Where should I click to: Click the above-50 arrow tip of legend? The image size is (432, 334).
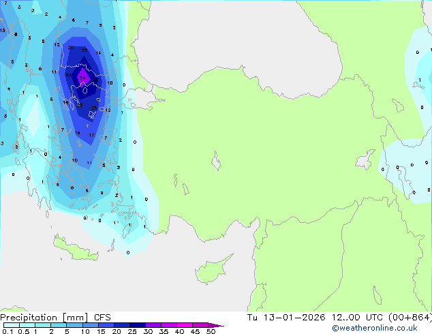[x=216, y=325]
